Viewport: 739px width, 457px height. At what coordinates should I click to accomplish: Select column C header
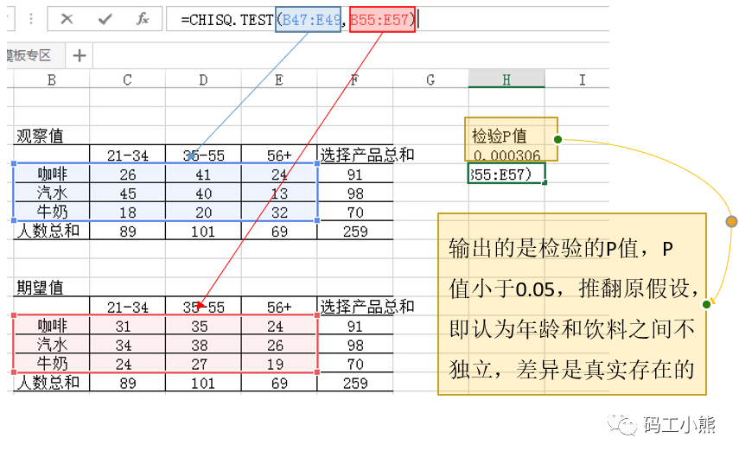click(x=127, y=80)
